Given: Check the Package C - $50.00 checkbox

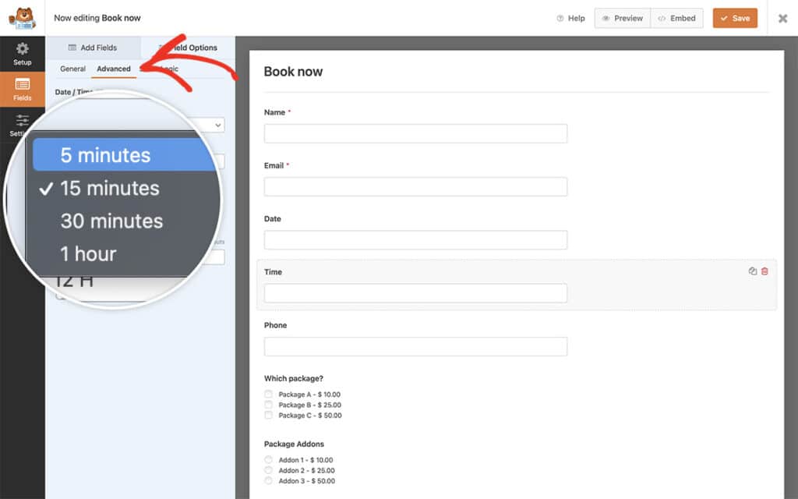Looking at the screenshot, I should [x=269, y=416].
